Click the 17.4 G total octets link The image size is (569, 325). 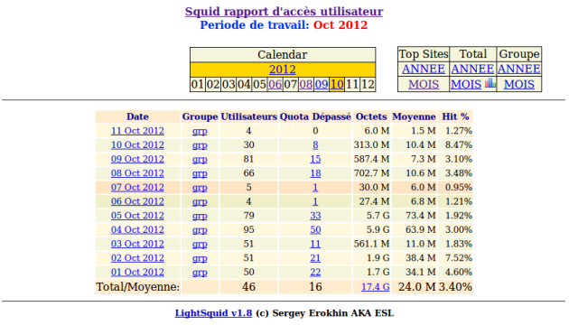[375, 287]
